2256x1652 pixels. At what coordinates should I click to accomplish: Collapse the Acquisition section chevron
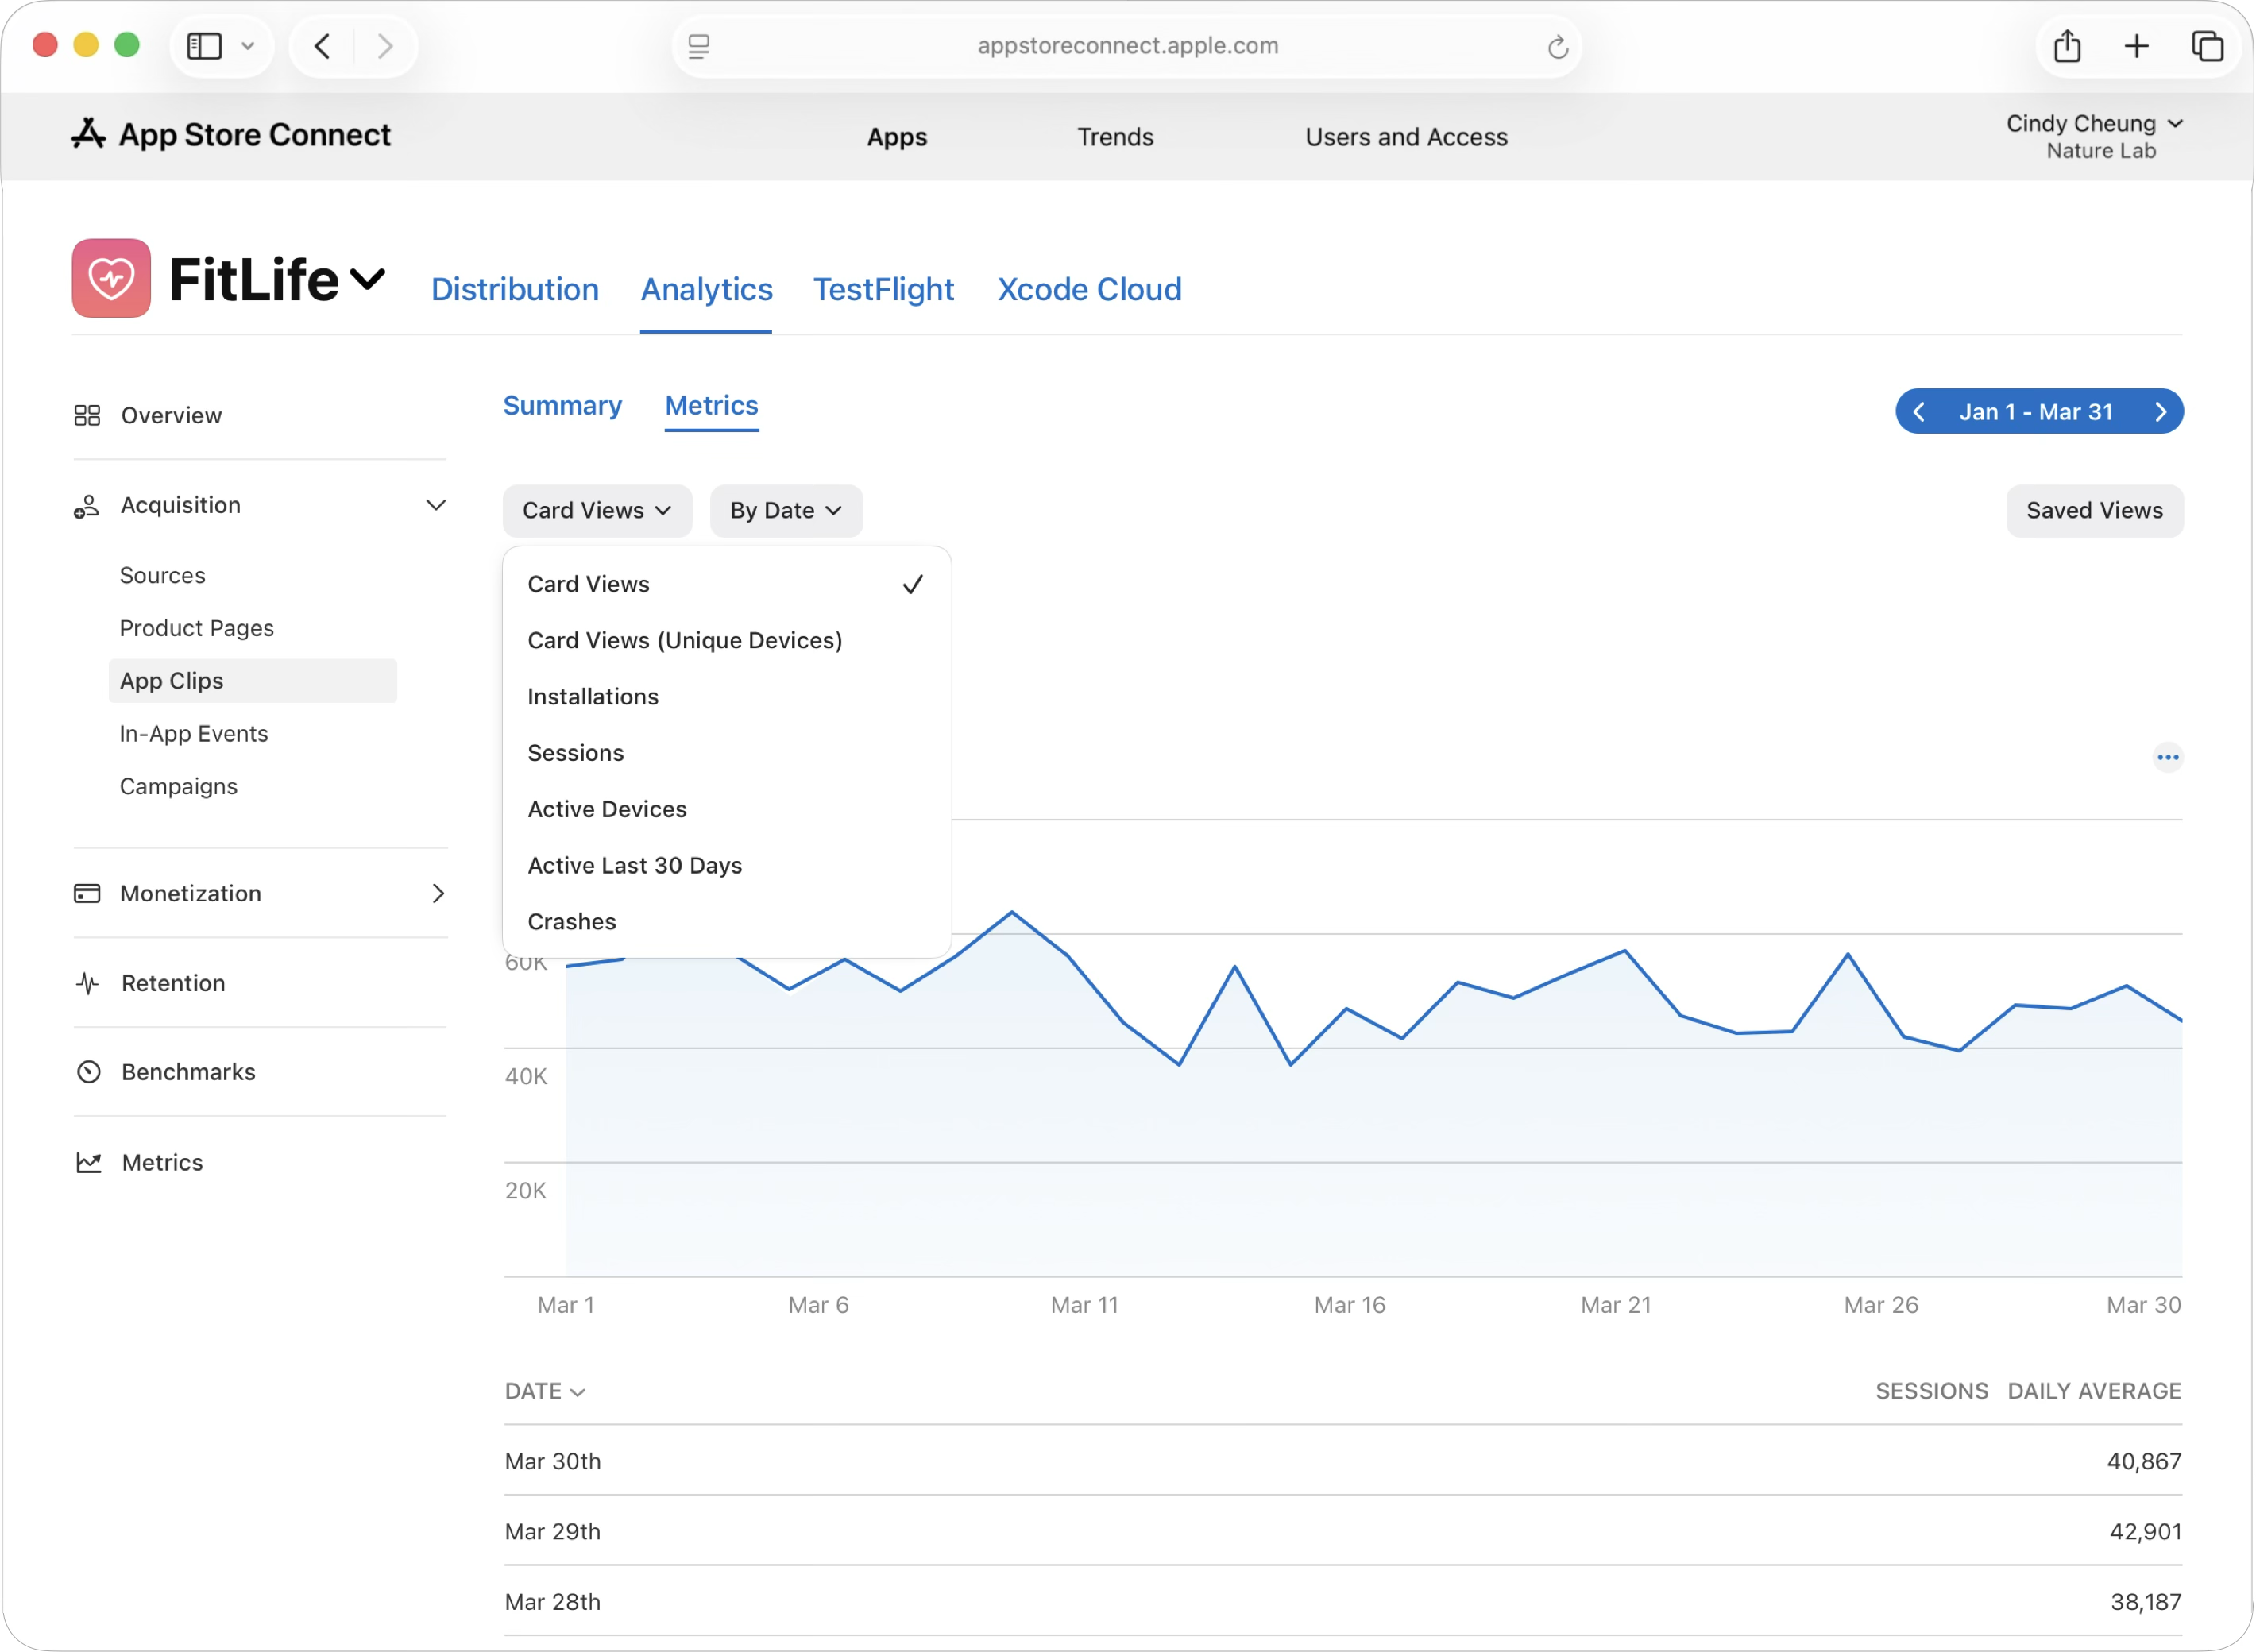click(x=436, y=505)
